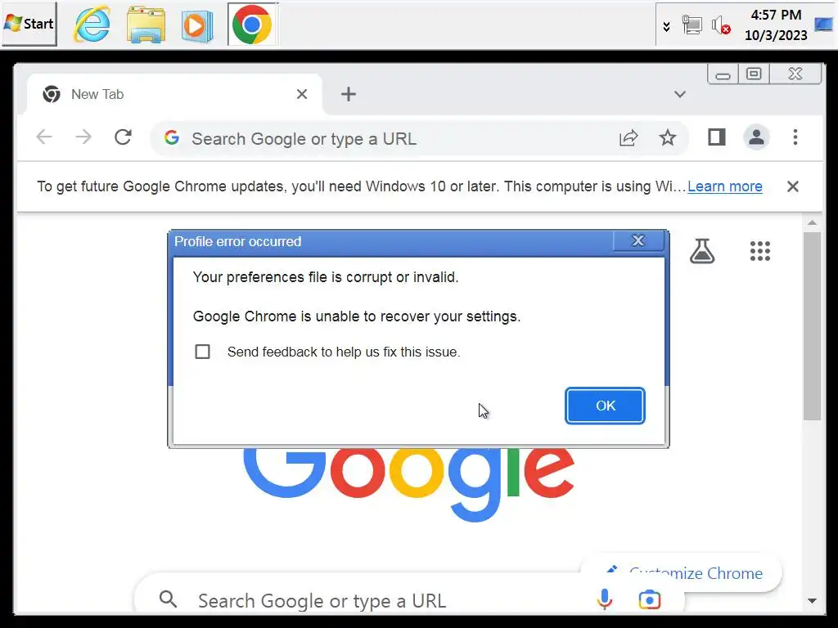Open the share this page icon
Viewport: 838px width, 628px height.
point(628,137)
